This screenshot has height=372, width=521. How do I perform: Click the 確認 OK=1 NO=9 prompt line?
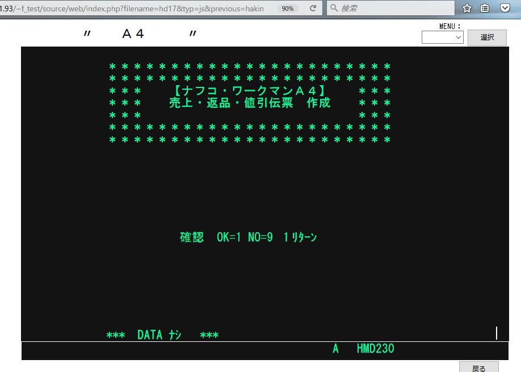(248, 237)
